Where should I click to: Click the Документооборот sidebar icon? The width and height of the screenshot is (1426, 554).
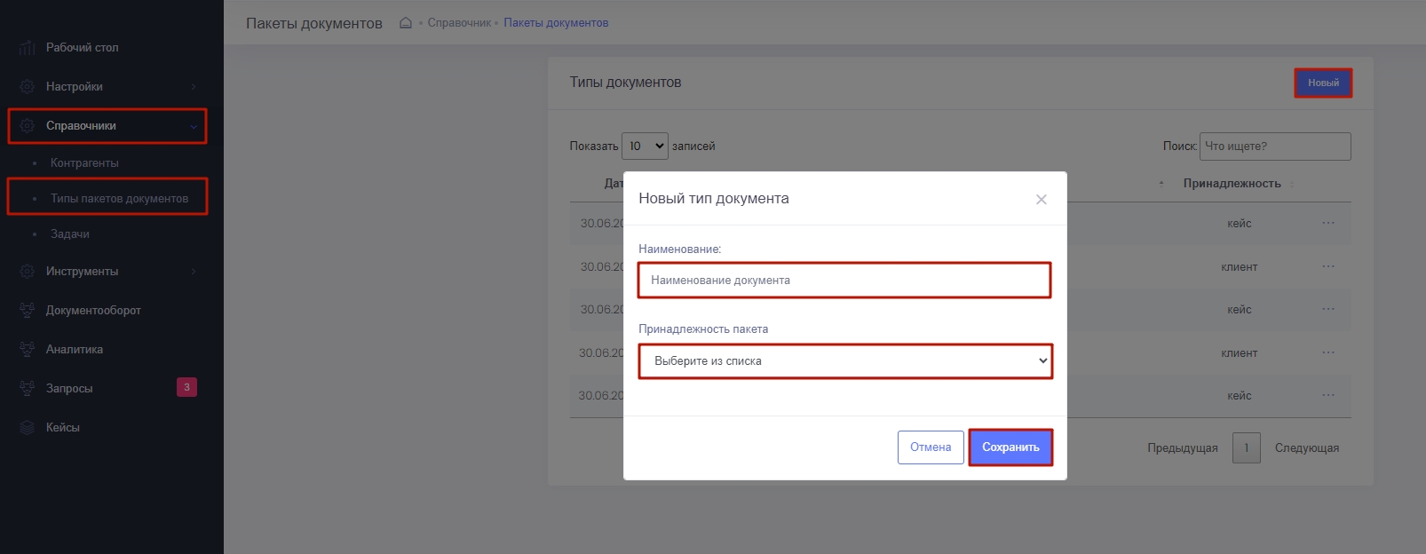(x=28, y=311)
